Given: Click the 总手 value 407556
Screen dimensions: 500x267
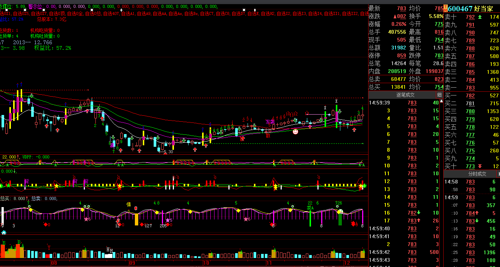Looking at the screenshot, I should pos(396,32).
